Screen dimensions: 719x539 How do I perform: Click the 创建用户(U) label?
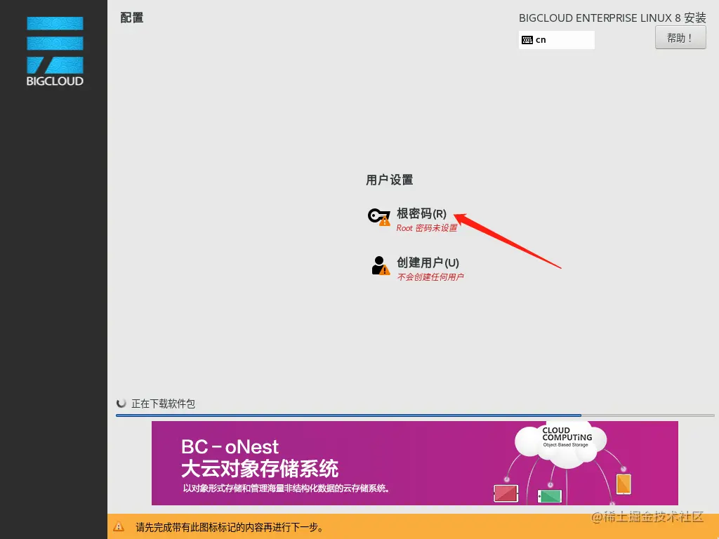coord(428,262)
